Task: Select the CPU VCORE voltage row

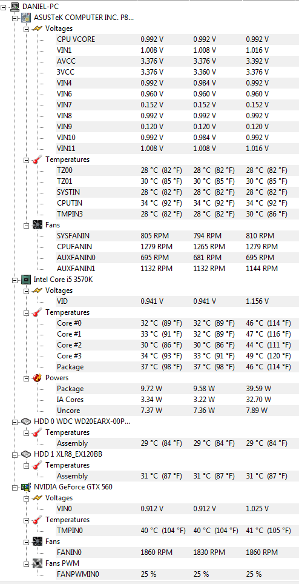Action: (x=177, y=39)
